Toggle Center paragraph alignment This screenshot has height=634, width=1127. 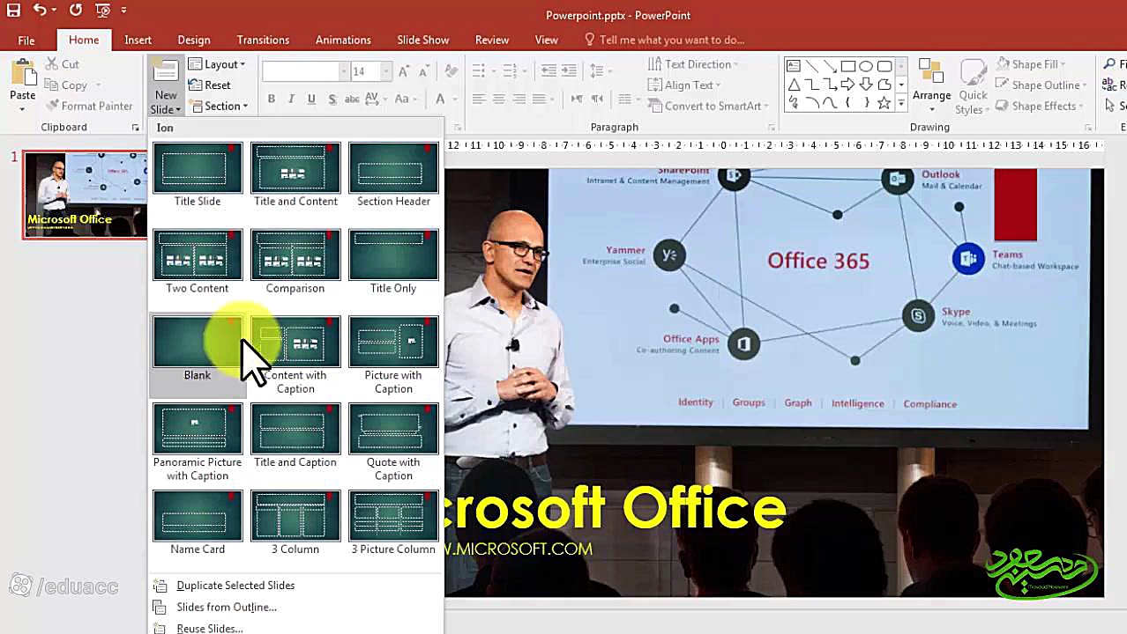[499, 100]
